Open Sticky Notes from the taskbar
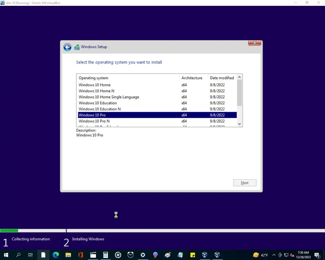The image size is (325, 260). pyautogui.click(x=192, y=255)
